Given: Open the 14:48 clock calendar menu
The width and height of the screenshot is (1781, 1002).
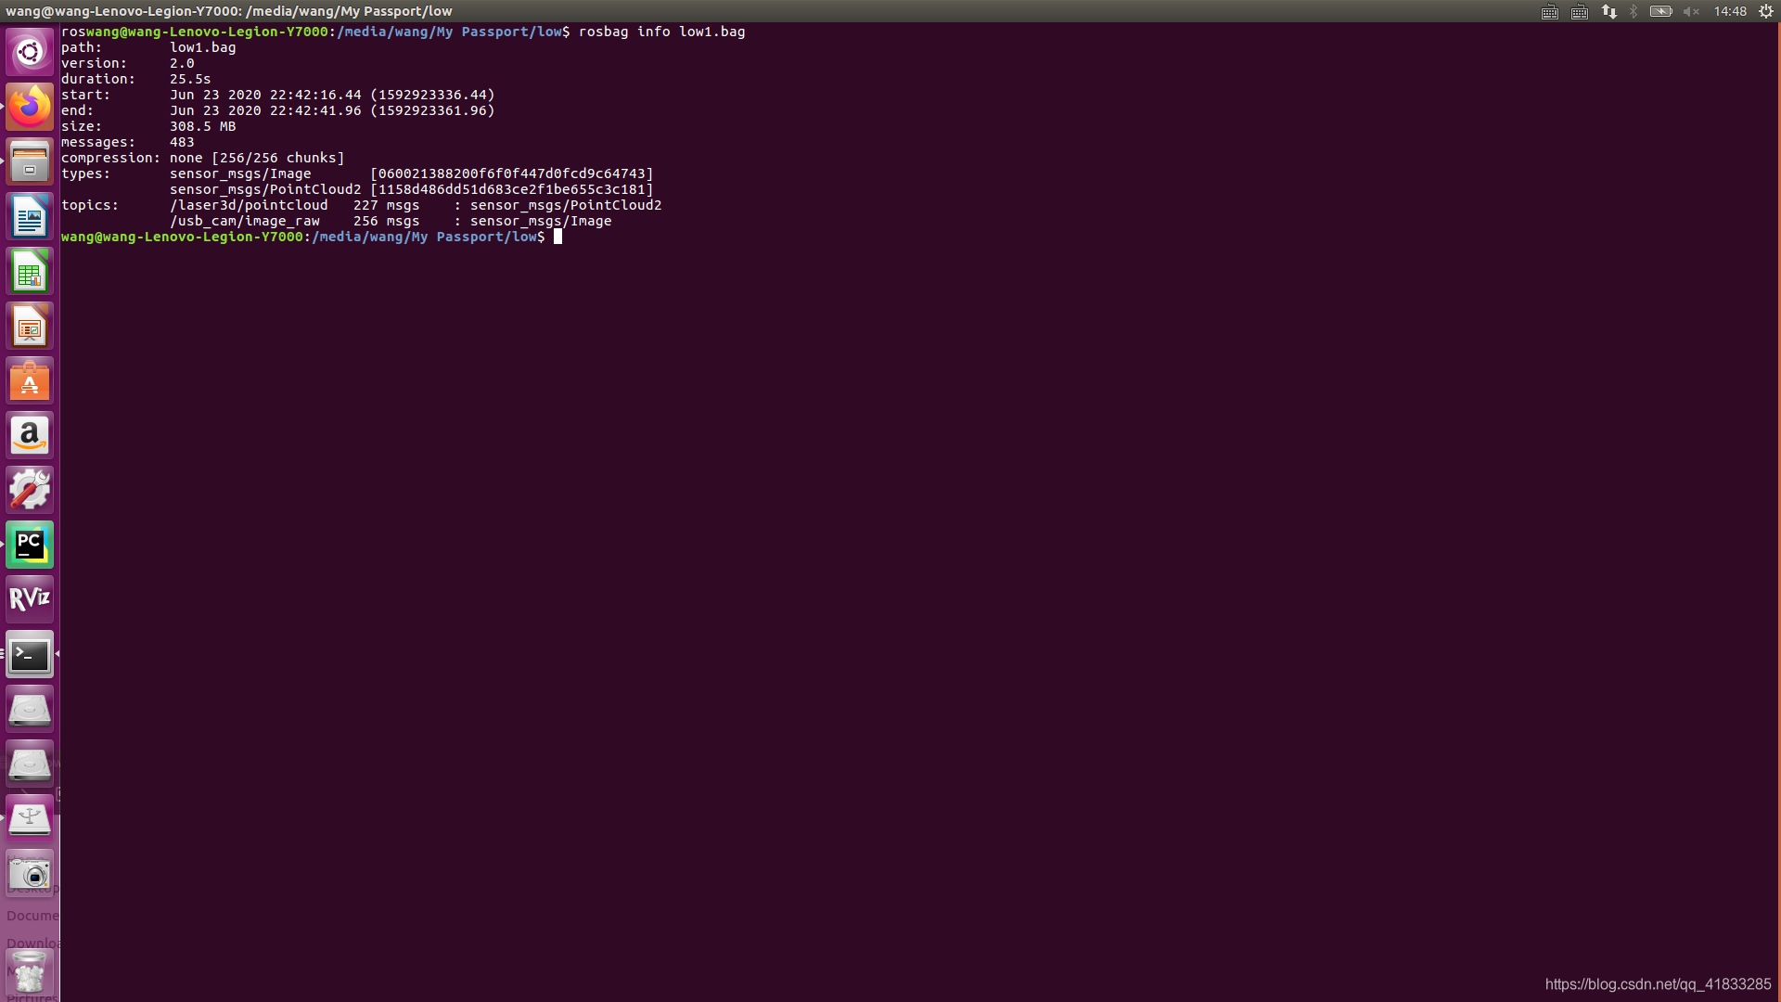Looking at the screenshot, I should tap(1730, 11).
